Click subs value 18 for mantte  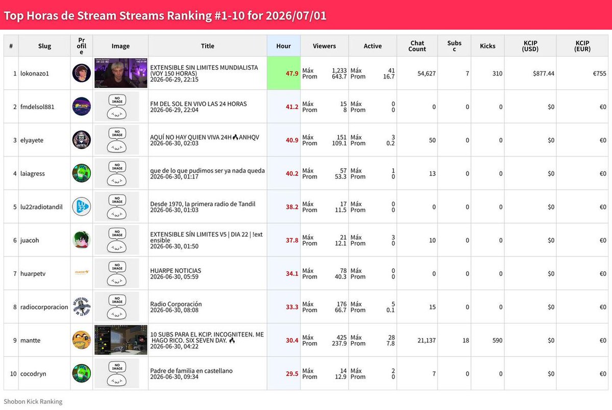click(466, 340)
